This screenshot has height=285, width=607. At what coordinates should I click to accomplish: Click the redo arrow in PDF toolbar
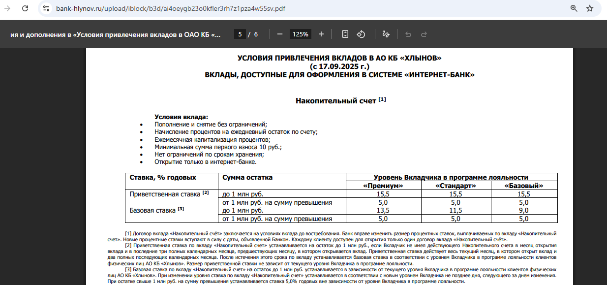click(x=424, y=34)
